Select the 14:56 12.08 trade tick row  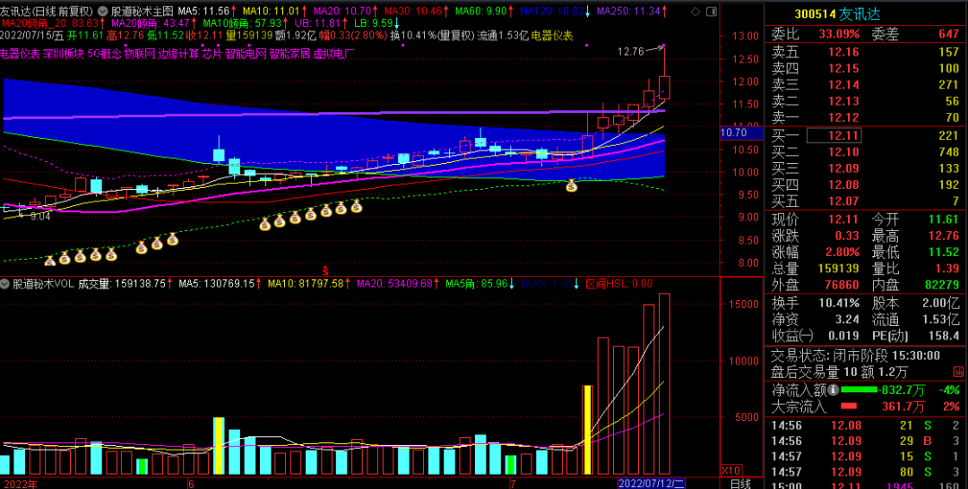[x=866, y=425]
